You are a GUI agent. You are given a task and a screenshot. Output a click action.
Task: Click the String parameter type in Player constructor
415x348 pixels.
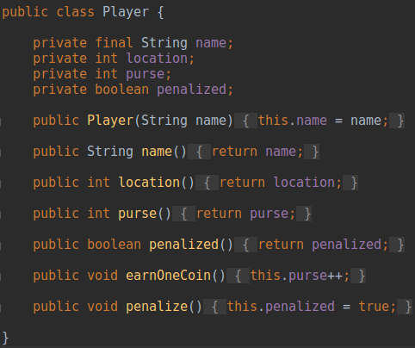[164, 121]
